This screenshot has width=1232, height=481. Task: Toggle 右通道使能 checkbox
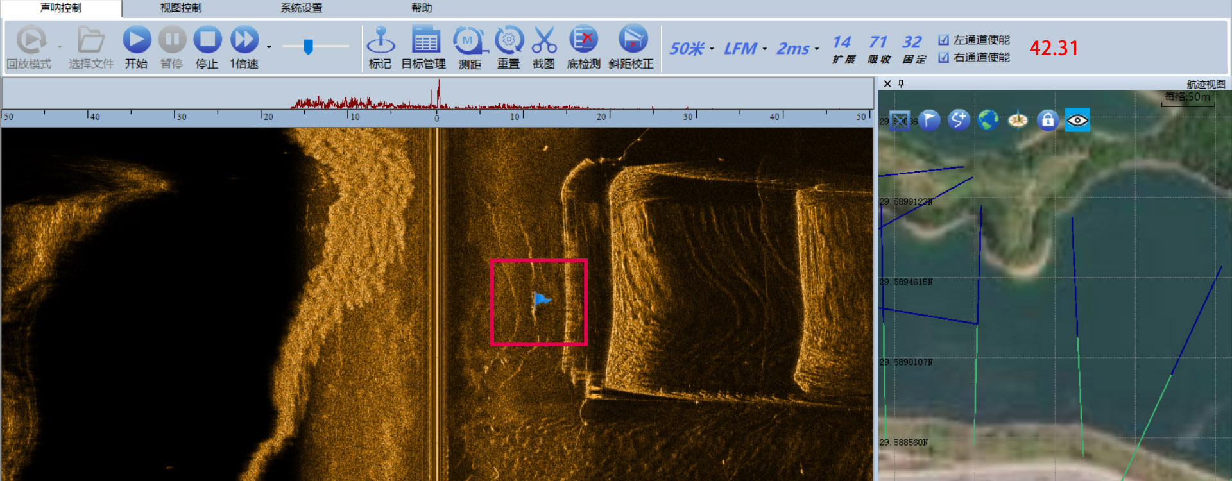click(x=943, y=58)
